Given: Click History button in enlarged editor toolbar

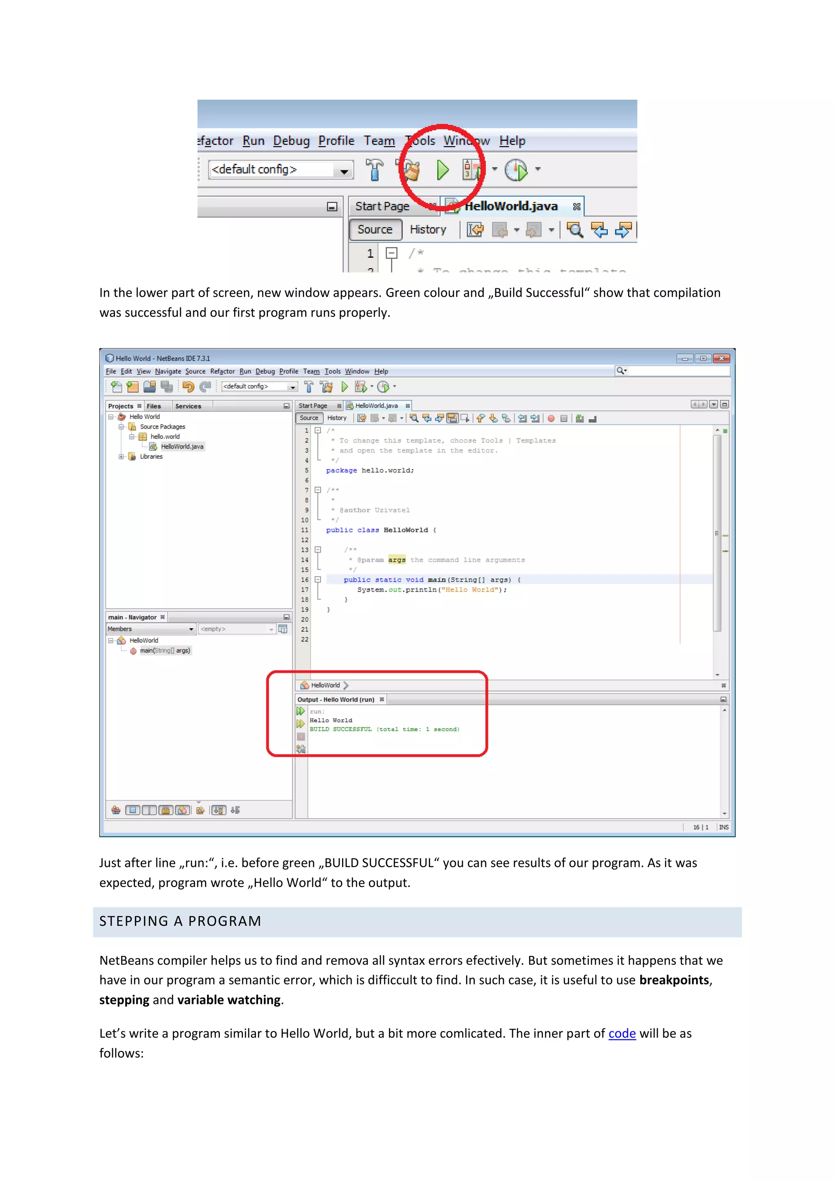Looking at the screenshot, I should click(428, 230).
